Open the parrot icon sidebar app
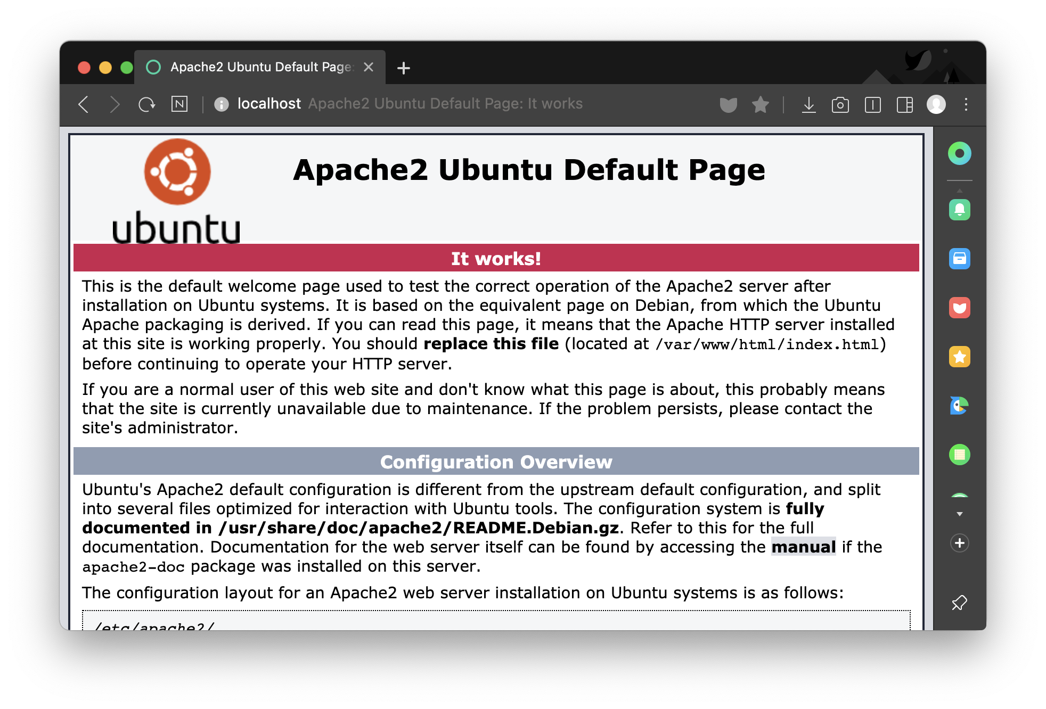This screenshot has width=1046, height=709. click(959, 406)
